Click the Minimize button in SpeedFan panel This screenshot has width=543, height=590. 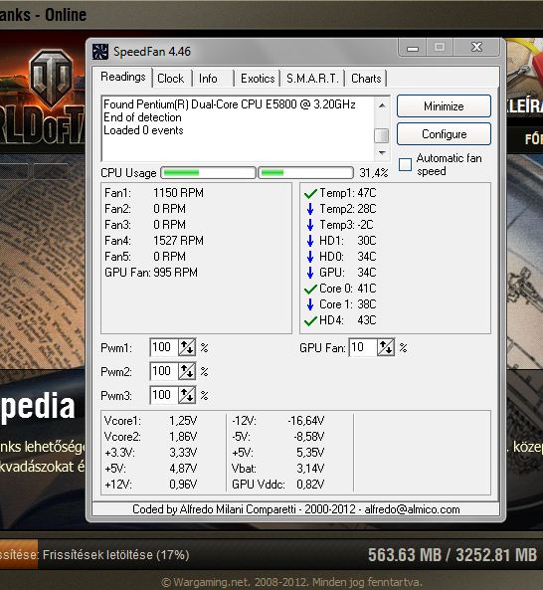444,106
